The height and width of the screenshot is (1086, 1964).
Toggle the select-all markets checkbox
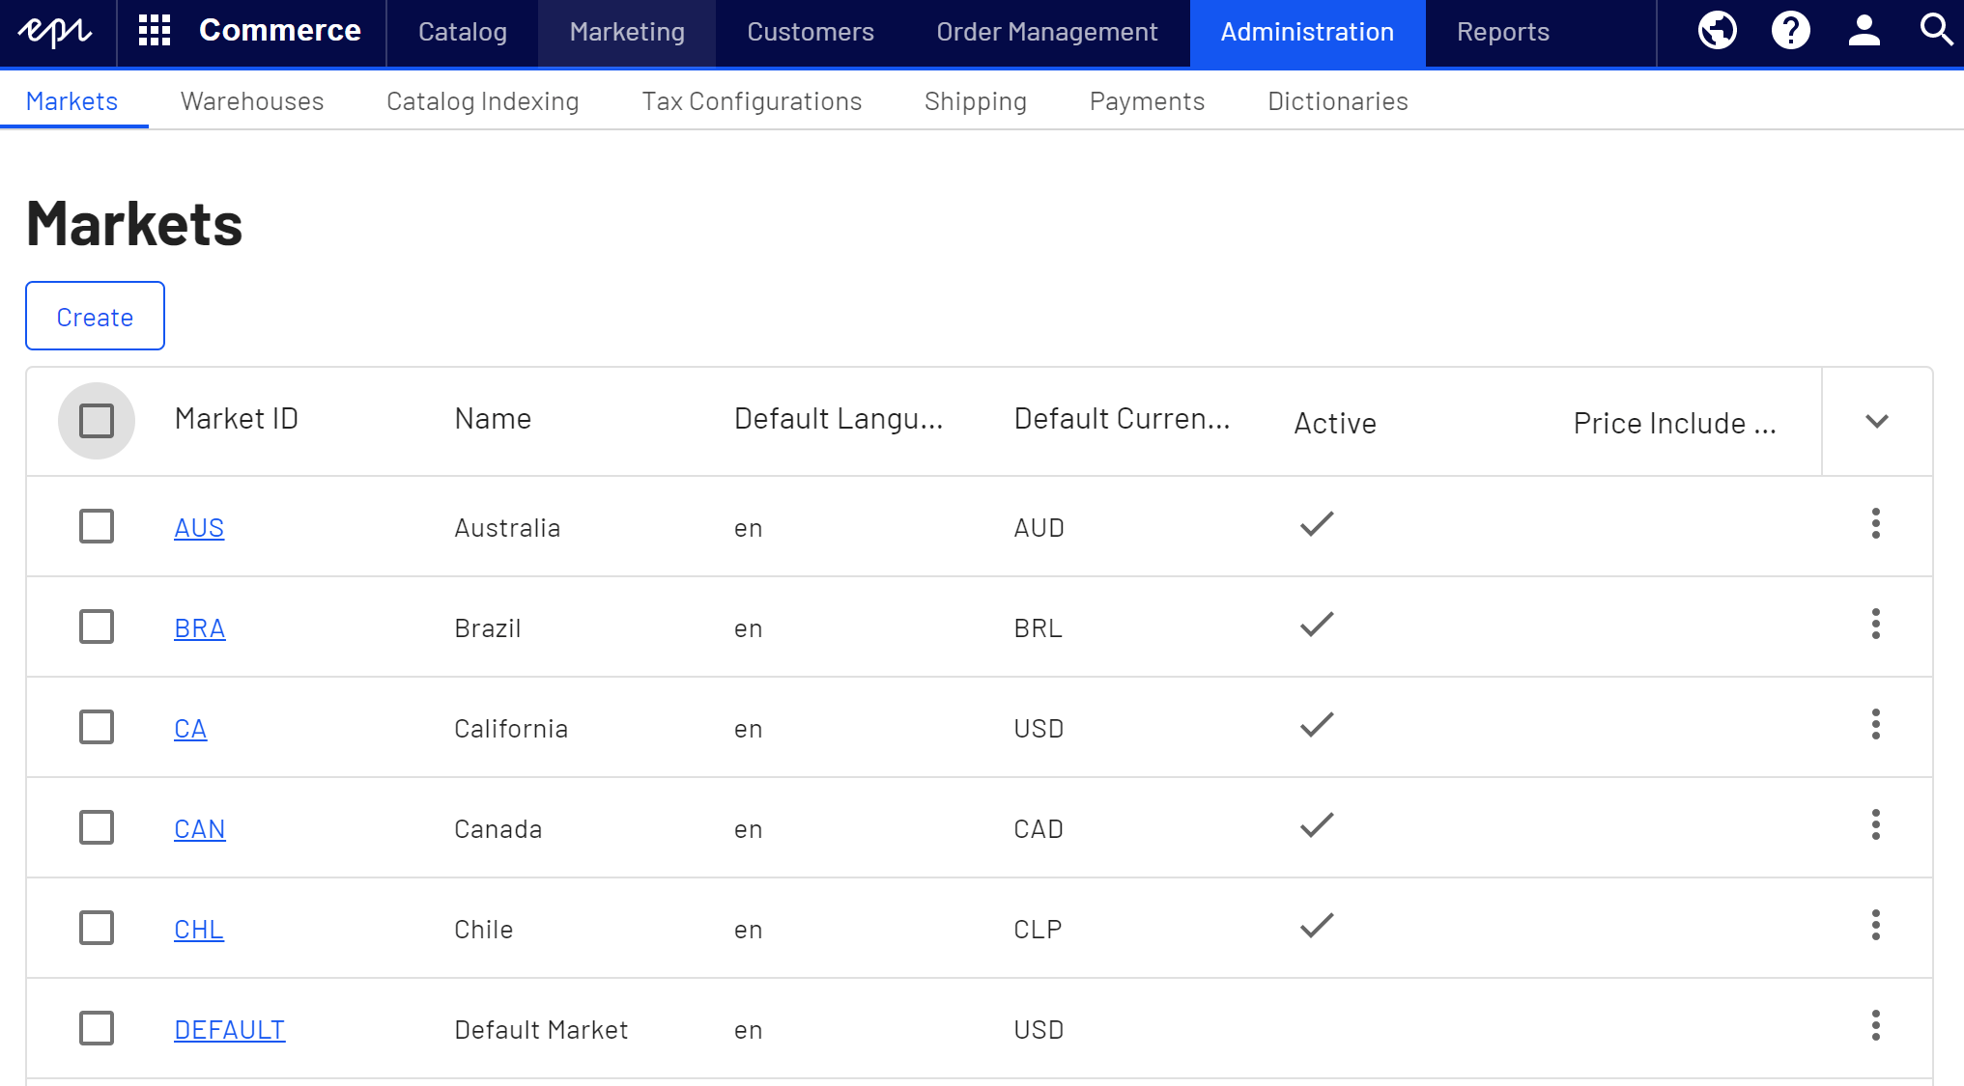coord(97,421)
